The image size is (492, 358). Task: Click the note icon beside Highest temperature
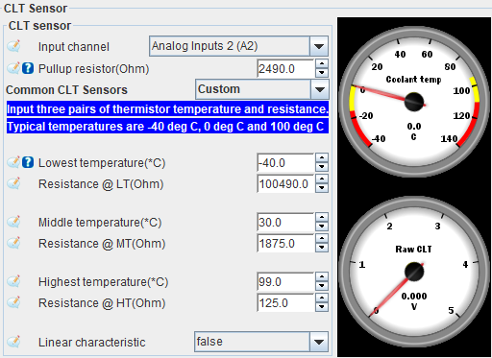[x=13, y=281]
